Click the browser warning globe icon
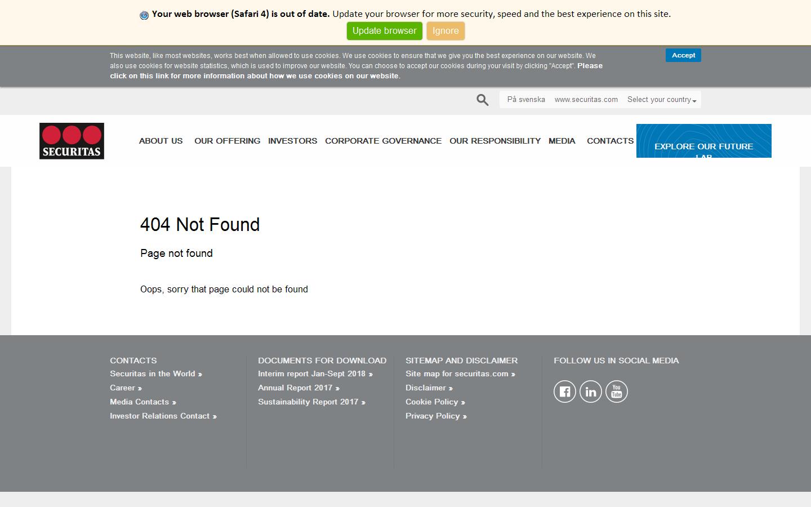Screen dimensions: 811x507 (x=144, y=14)
